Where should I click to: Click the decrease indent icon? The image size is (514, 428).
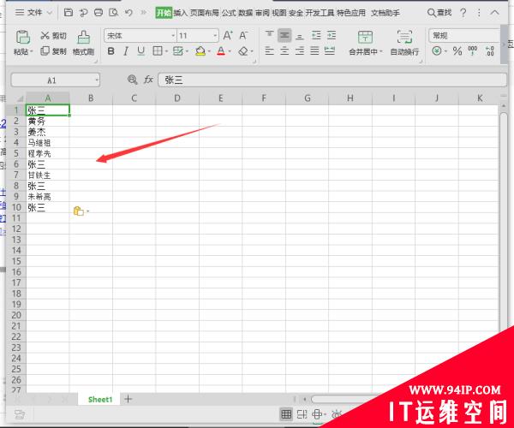click(x=316, y=35)
